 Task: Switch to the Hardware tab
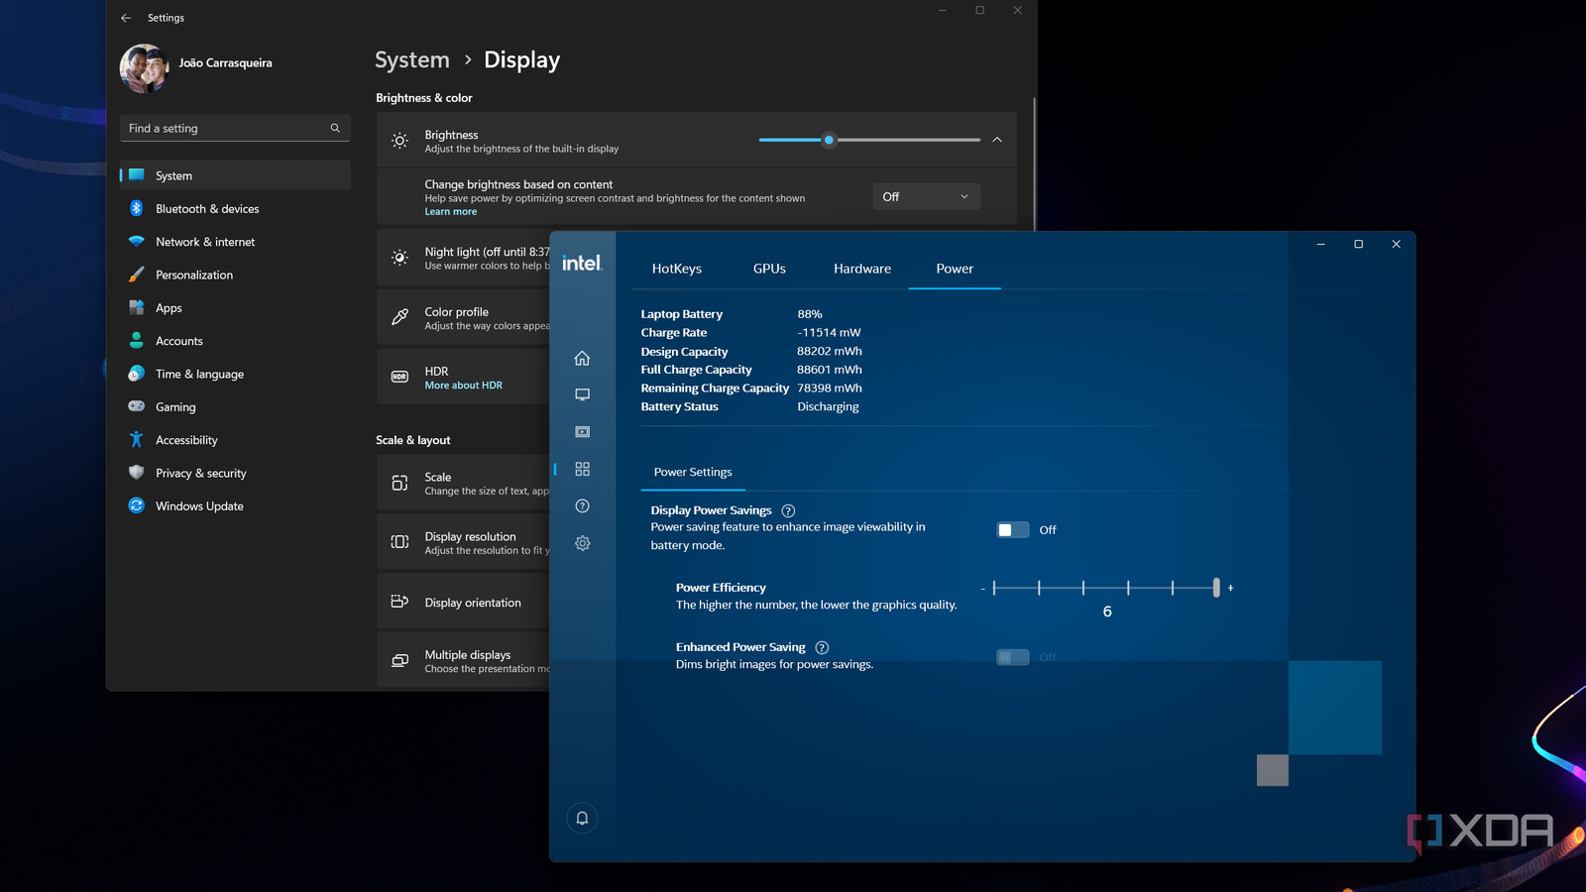[861, 269]
